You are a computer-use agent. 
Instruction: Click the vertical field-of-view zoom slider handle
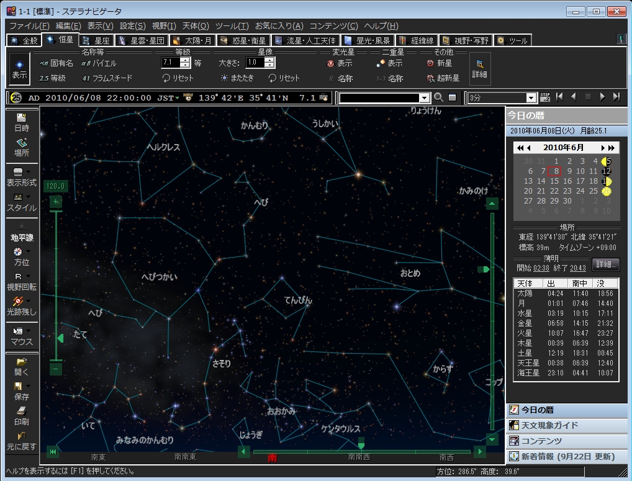point(60,338)
